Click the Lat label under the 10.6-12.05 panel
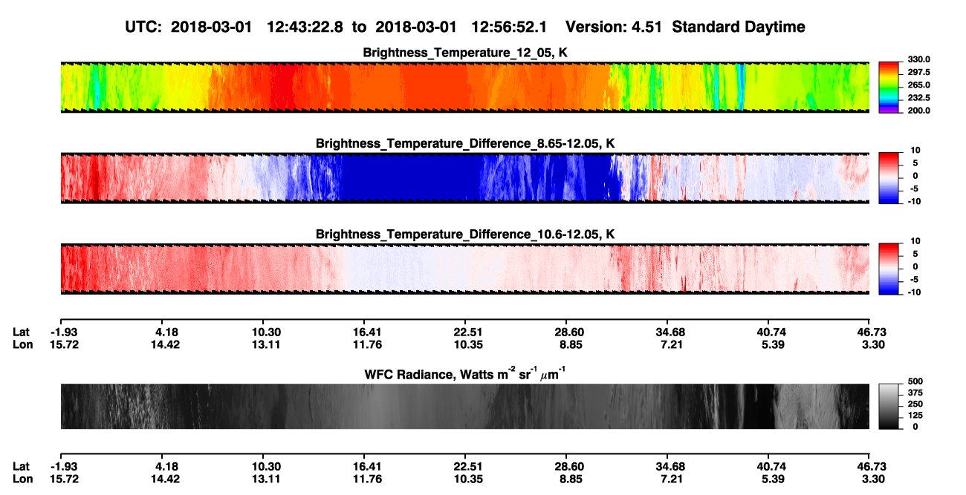The height and width of the screenshot is (495, 966). [x=20, y=332]
